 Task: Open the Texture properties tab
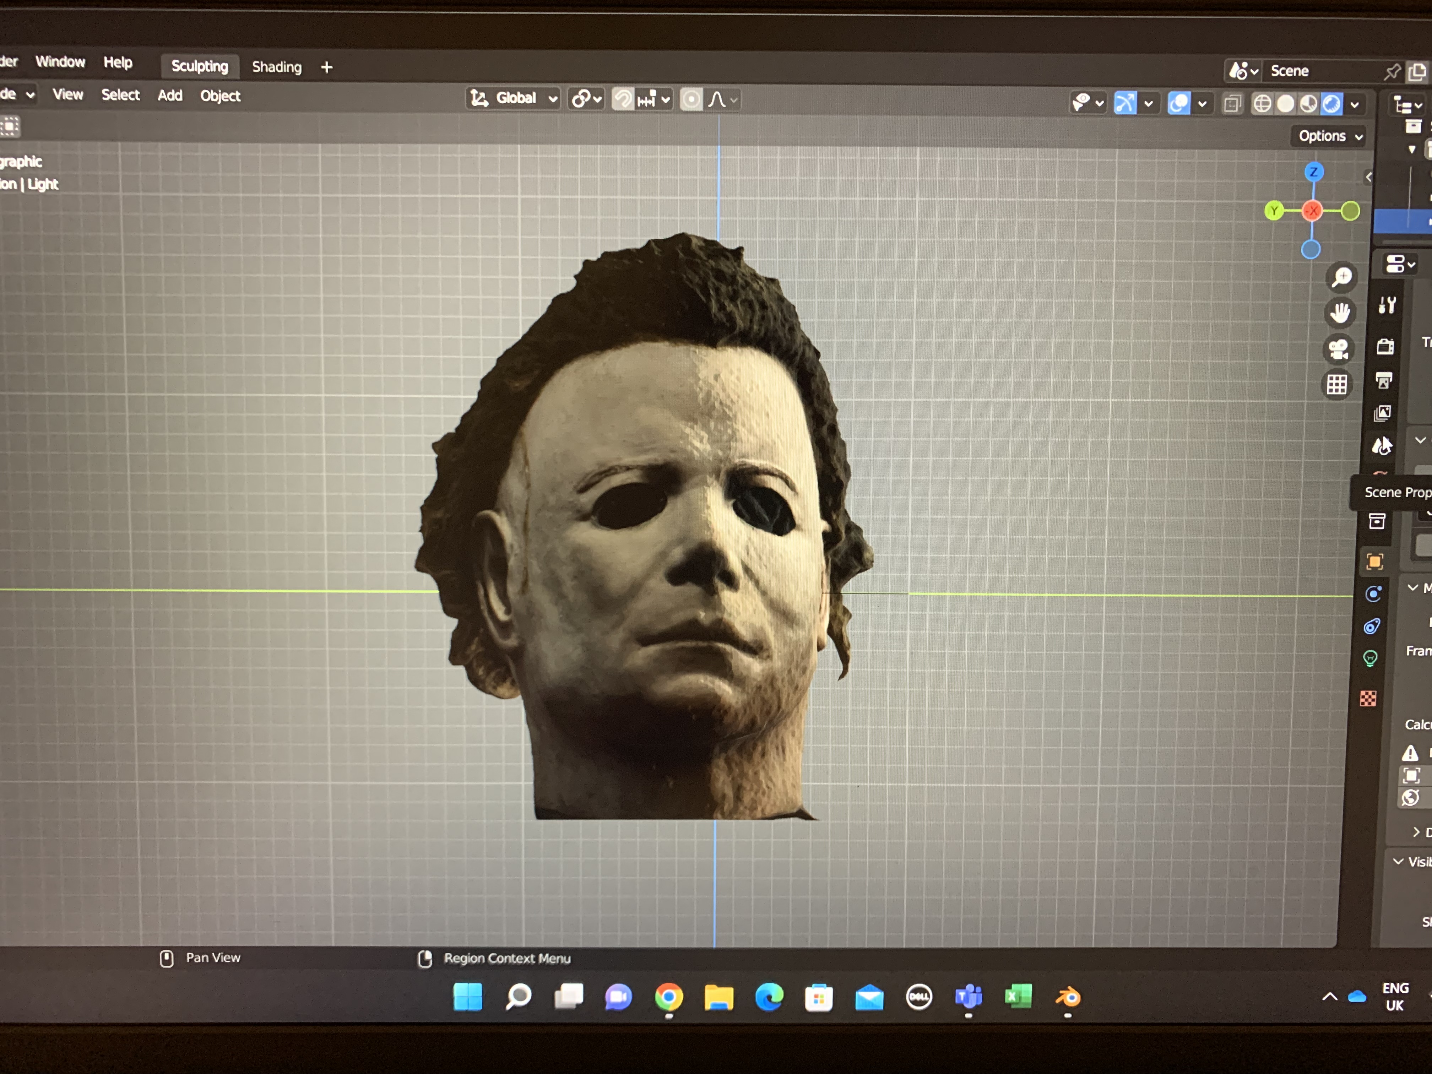pyautogui.click(x=1368, y=699)
